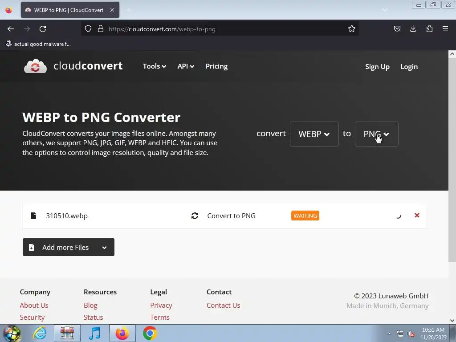Open the shield tracking protection icon
Viewport: 456px width, 342px height.
88,29
